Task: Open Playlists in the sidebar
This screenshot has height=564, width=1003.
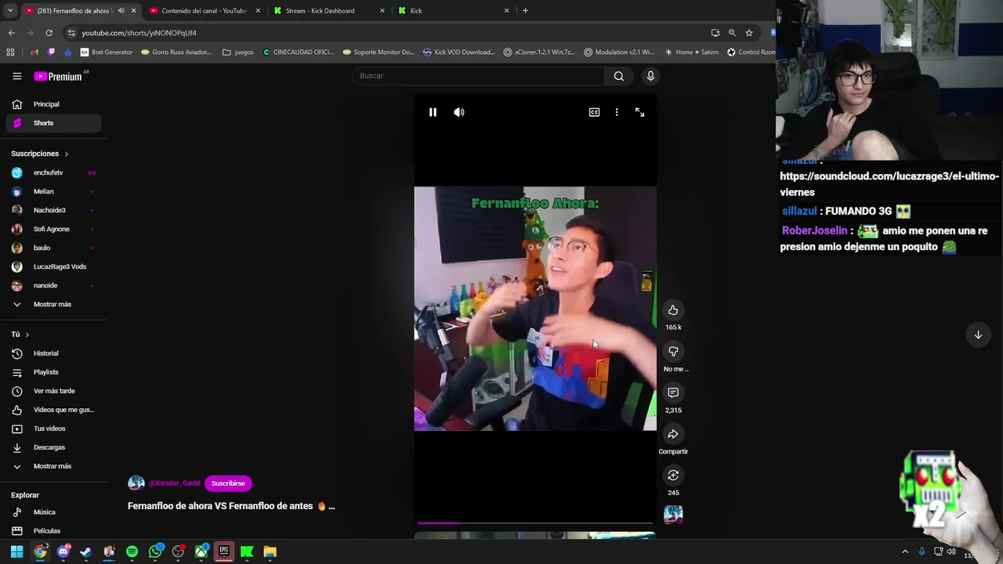Action: (53, 372)
